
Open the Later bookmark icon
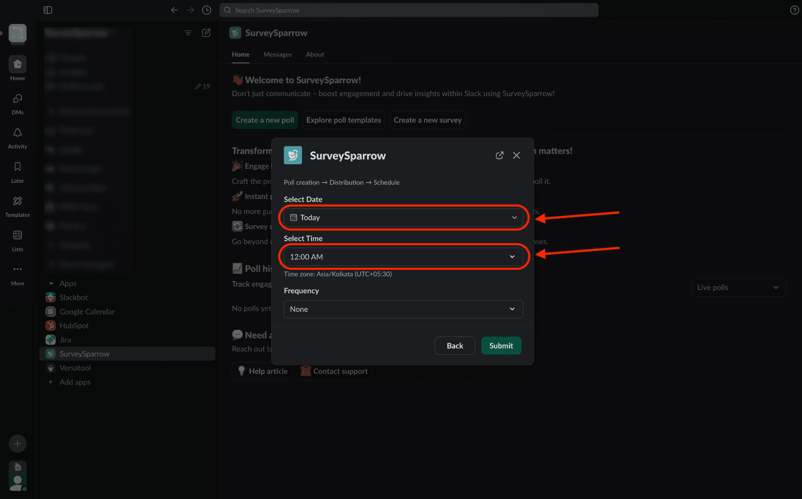tap(17, 171)
